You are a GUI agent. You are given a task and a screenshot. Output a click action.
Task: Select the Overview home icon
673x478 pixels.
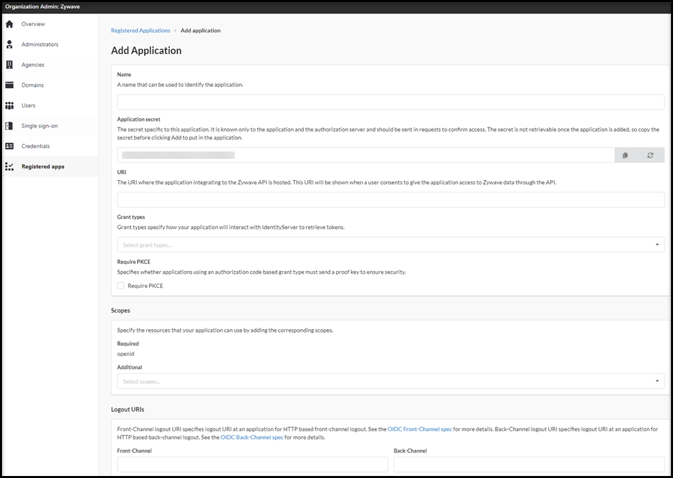9,23
